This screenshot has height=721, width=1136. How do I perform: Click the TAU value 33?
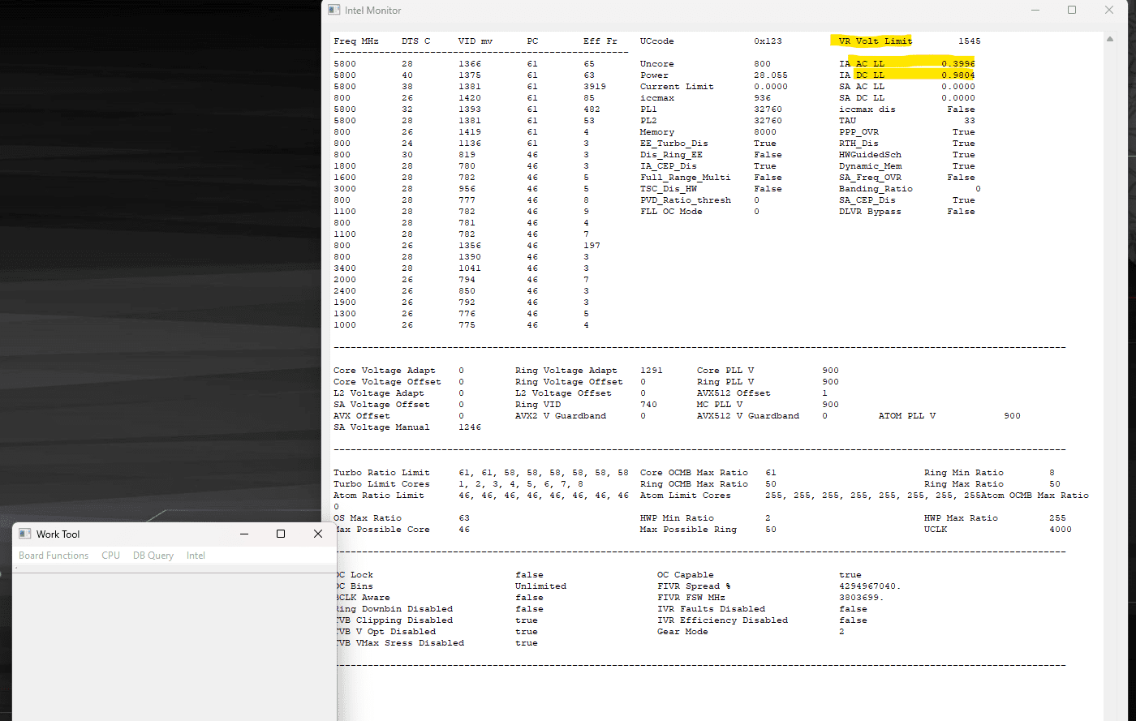pyautogui.click(x=970, y=120)
